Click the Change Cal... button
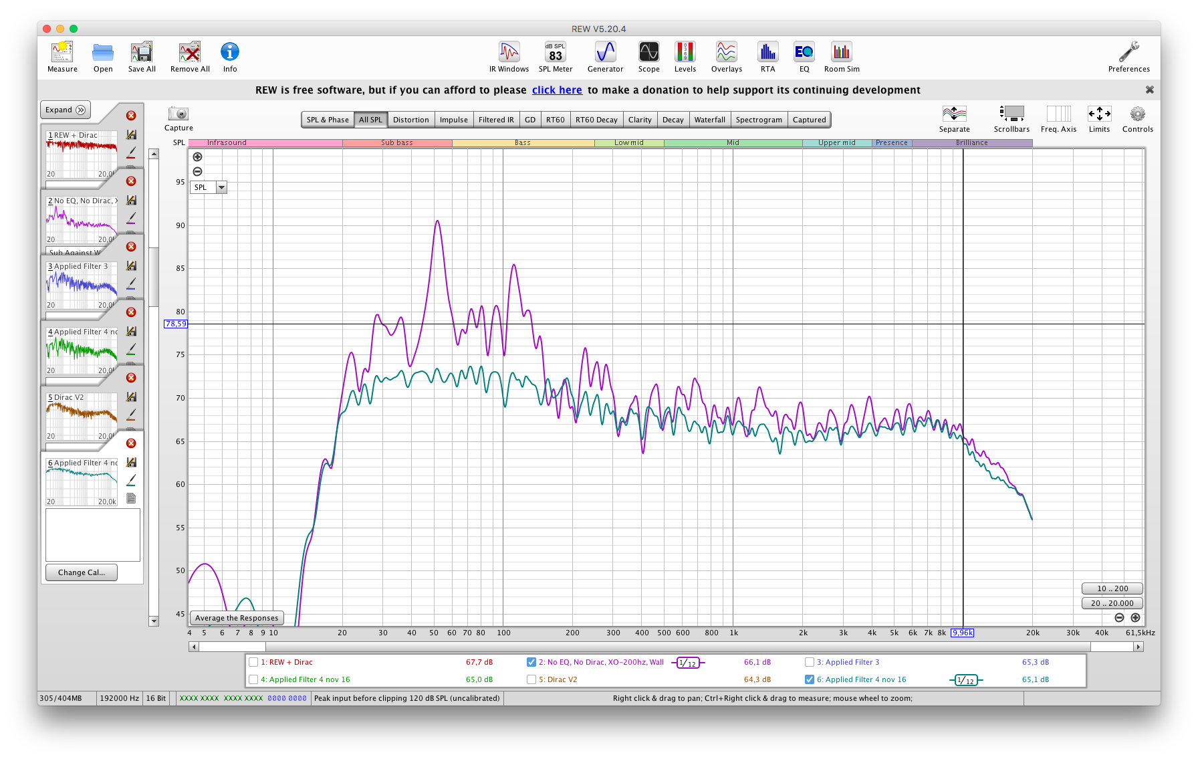 pos(82,572)
